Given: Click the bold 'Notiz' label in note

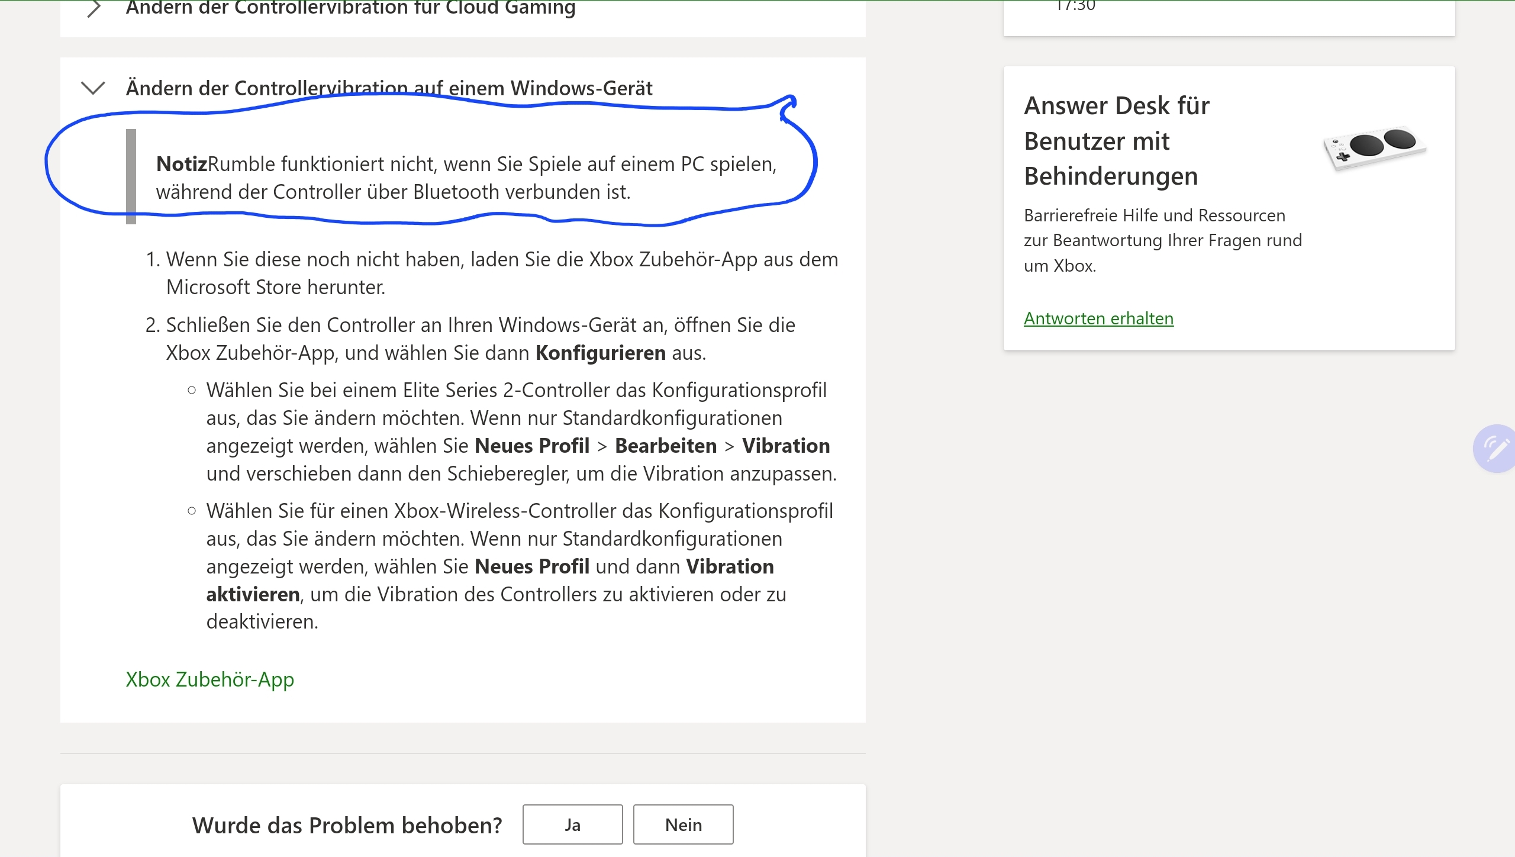Looking at the screenshot, I should (x=181, y=164).
